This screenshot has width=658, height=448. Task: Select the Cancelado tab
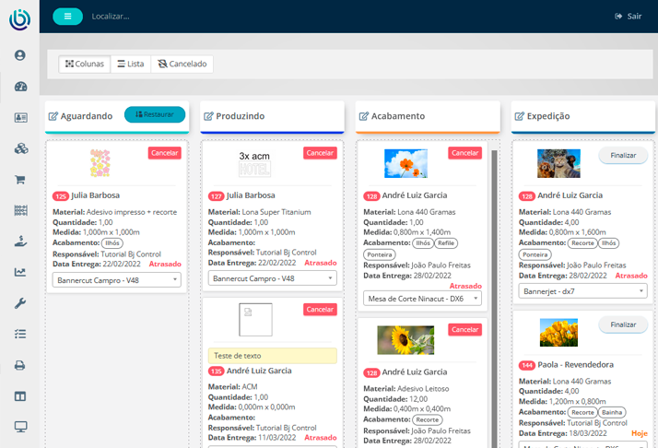[x=182, y=65]
